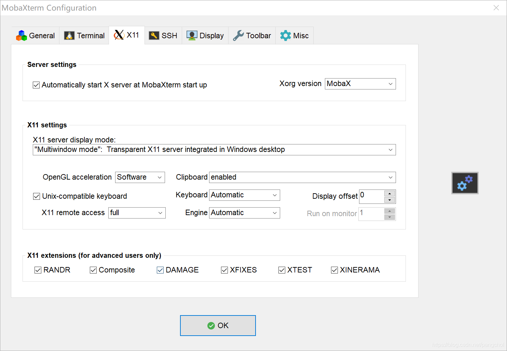
Task: Increase the Display offset value
Action: click(389, 194)
